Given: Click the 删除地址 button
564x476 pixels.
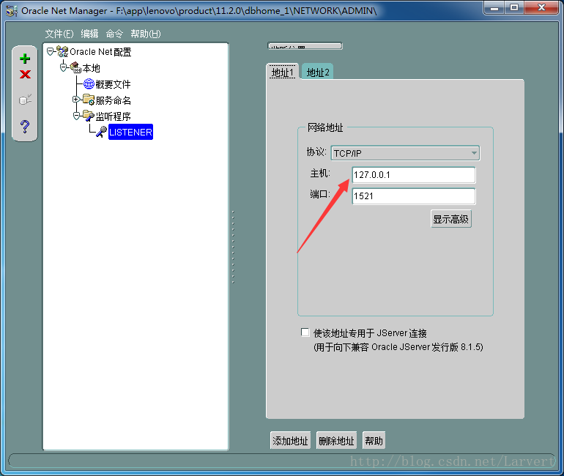Looking at the screenshot, I should 336,440.
